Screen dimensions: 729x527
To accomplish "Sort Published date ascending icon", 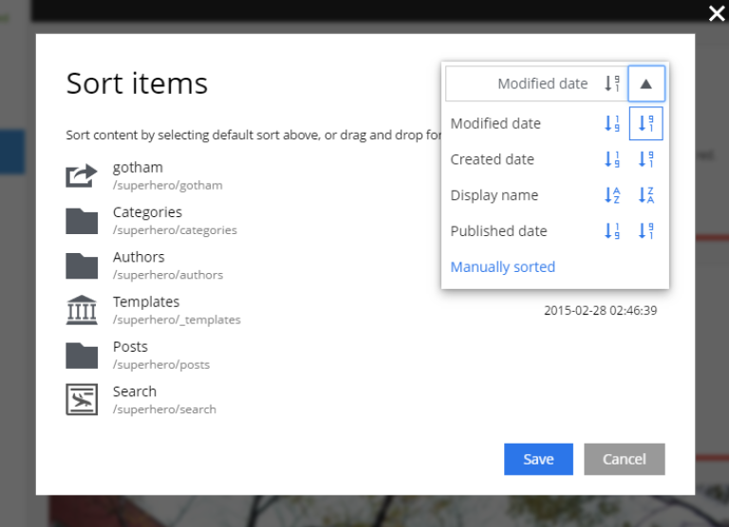I will click(612, 230).
